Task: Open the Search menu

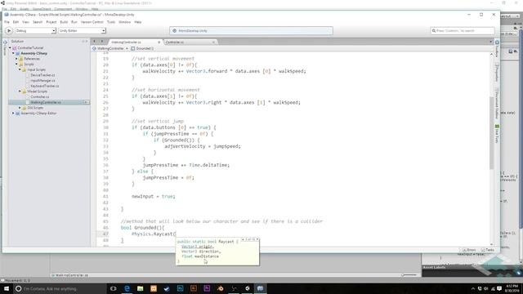Action: click(38, 22)
